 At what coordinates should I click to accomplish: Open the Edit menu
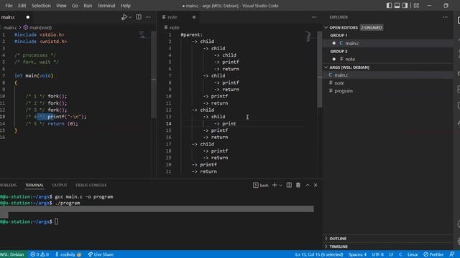[22, 6]
